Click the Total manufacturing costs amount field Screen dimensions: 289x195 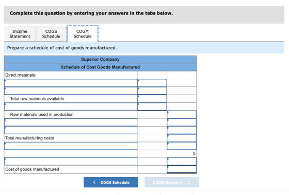(182, 138)
